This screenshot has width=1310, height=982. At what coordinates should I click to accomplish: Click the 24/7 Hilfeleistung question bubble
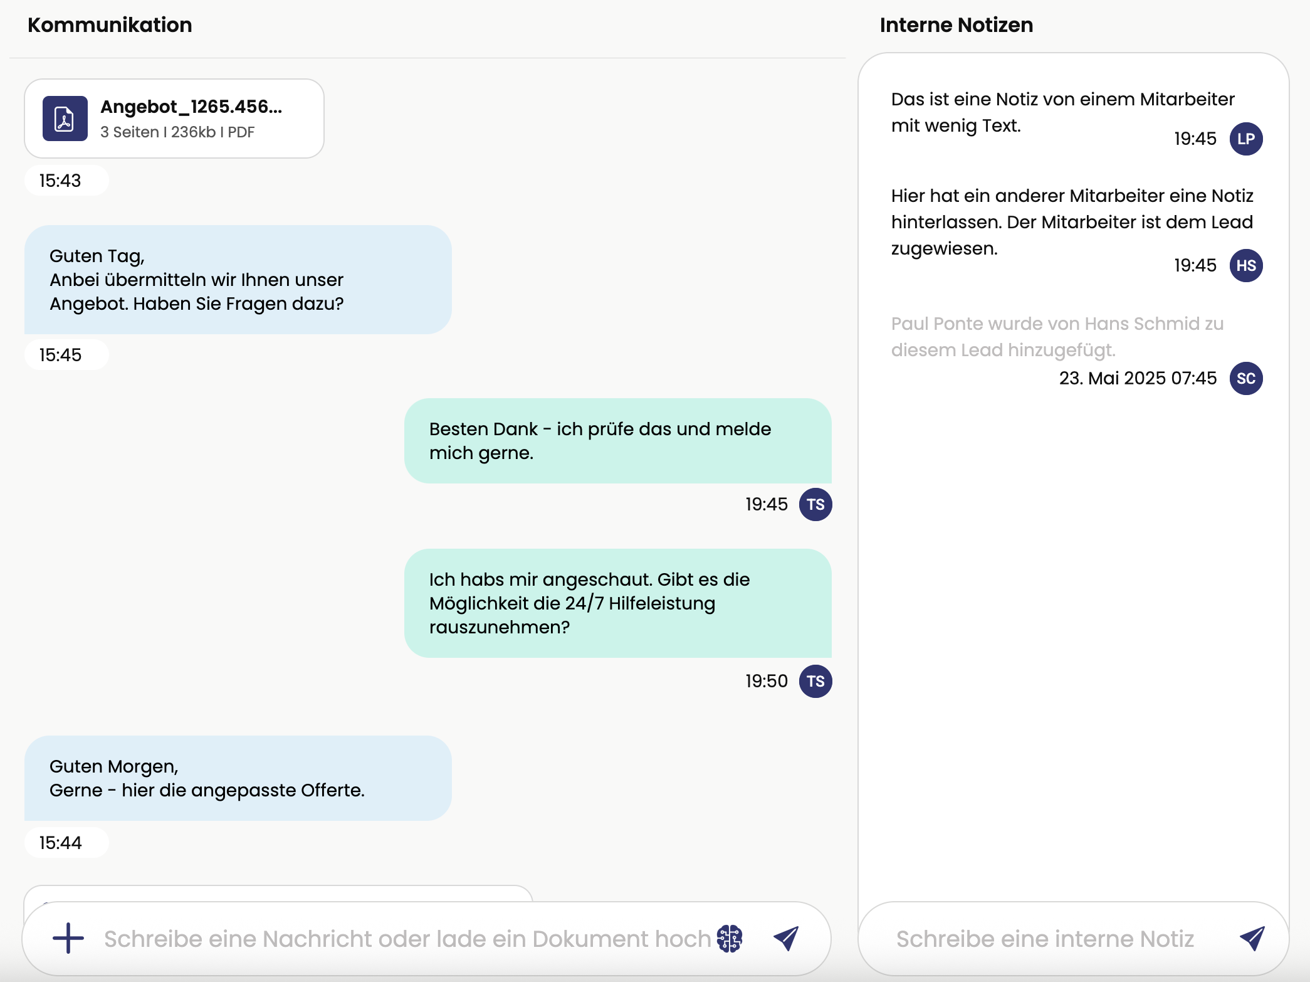[x=617, y=603]
